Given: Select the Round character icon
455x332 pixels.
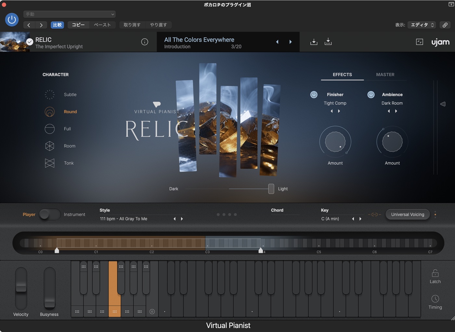Looking at the screenshot, I should tap(50, 112).
